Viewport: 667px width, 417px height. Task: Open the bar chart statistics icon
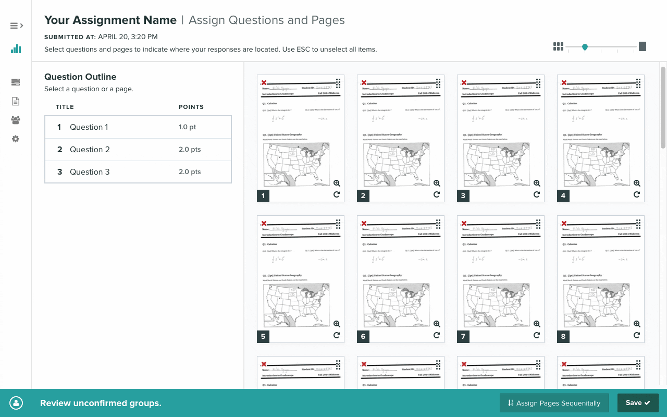tap(16, 49)
